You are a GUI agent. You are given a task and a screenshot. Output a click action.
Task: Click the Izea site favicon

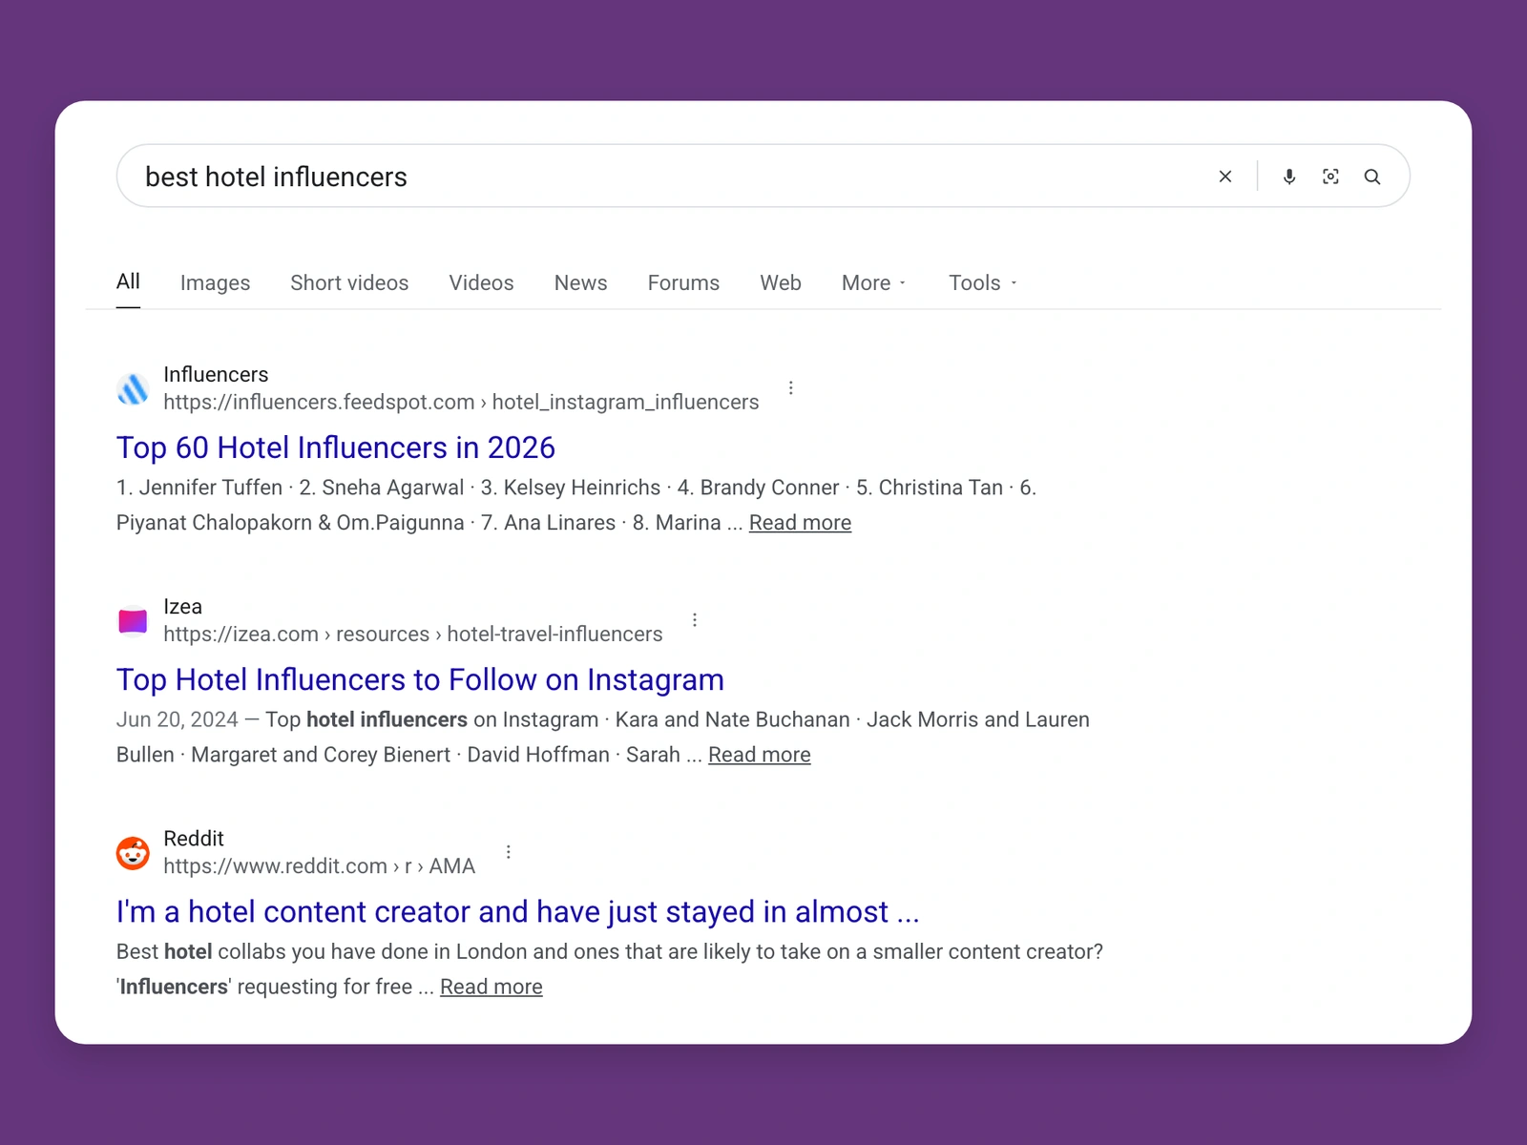pyautogui.click(x=133, y=621)
